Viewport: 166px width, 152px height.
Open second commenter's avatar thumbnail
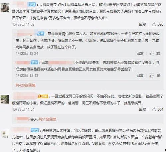tap(5, 99)
